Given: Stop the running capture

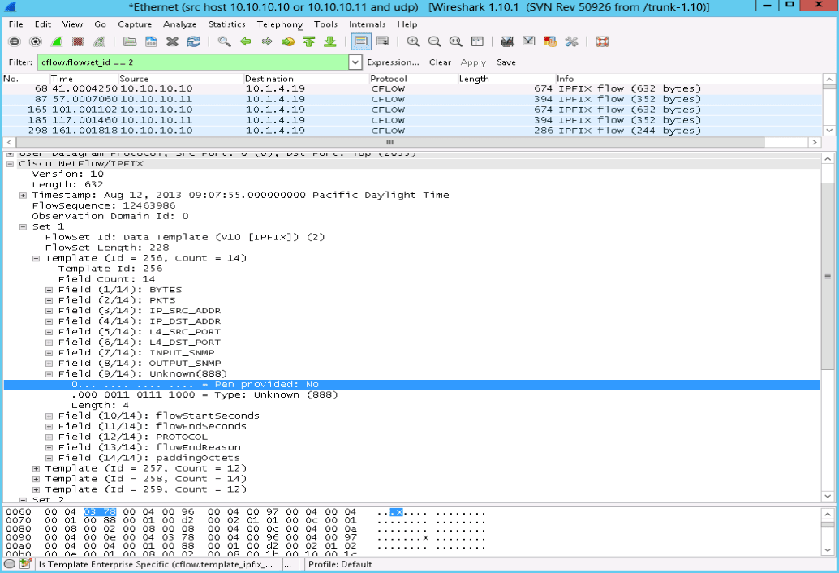Looking at the screenshot, I should 78,41.
